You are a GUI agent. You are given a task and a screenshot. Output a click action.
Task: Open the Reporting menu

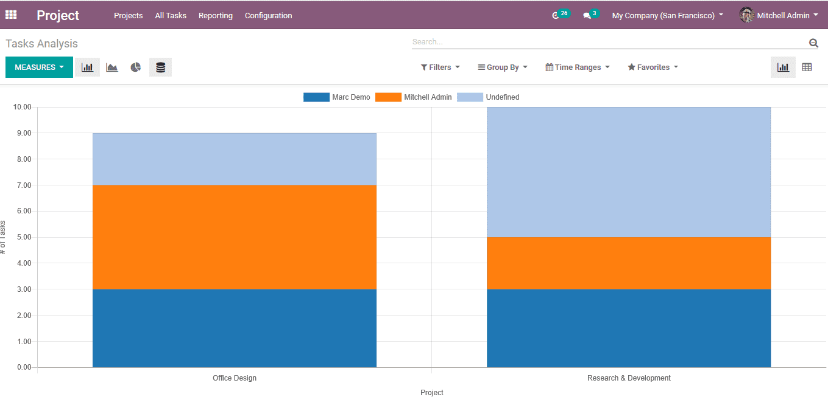pos(216,15)
